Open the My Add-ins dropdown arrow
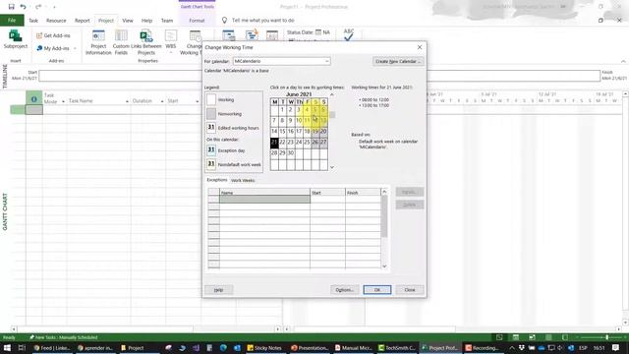 [x=75, y=48]
